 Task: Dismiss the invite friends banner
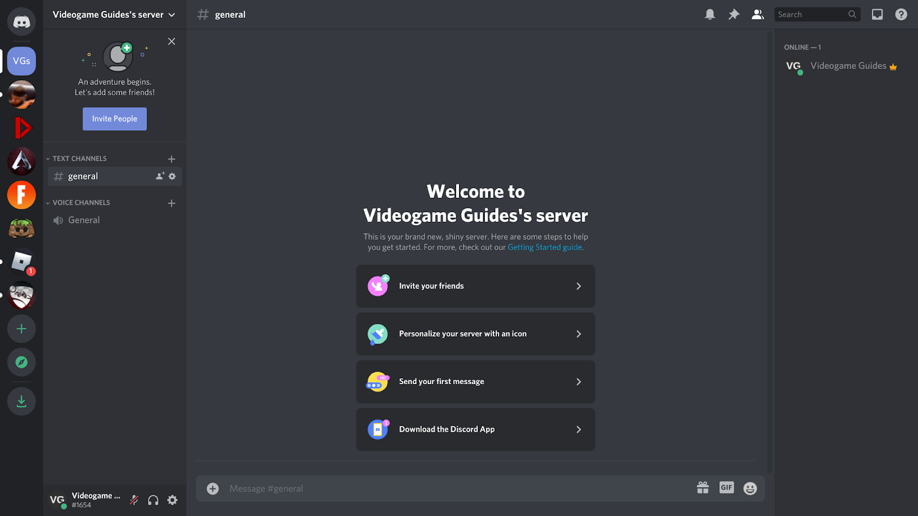click(x=172, y=41)
